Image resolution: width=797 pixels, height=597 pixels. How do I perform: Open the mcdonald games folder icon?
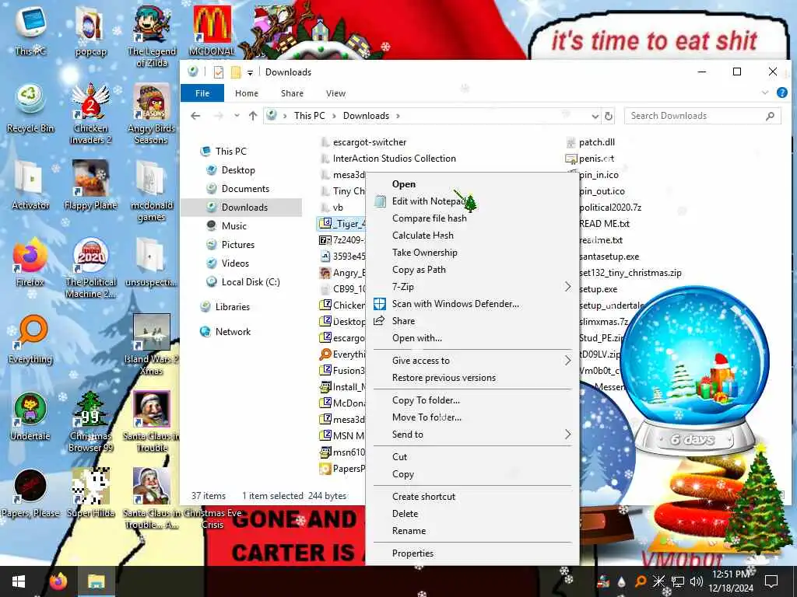pyautogui.click(x=152, y=190)
